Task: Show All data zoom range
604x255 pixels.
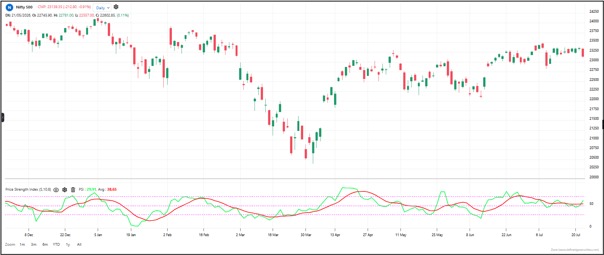Action: click(x=79, y=244)
